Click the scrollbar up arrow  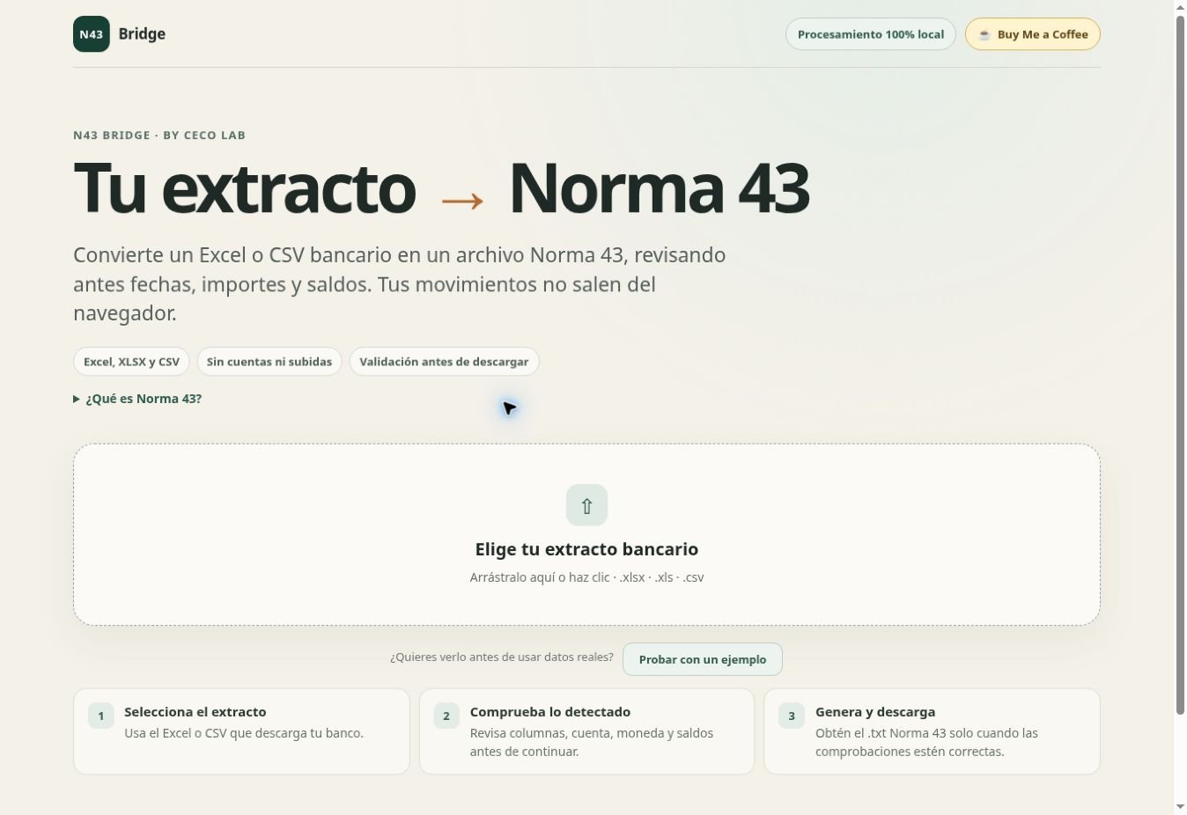[1180, 7]
